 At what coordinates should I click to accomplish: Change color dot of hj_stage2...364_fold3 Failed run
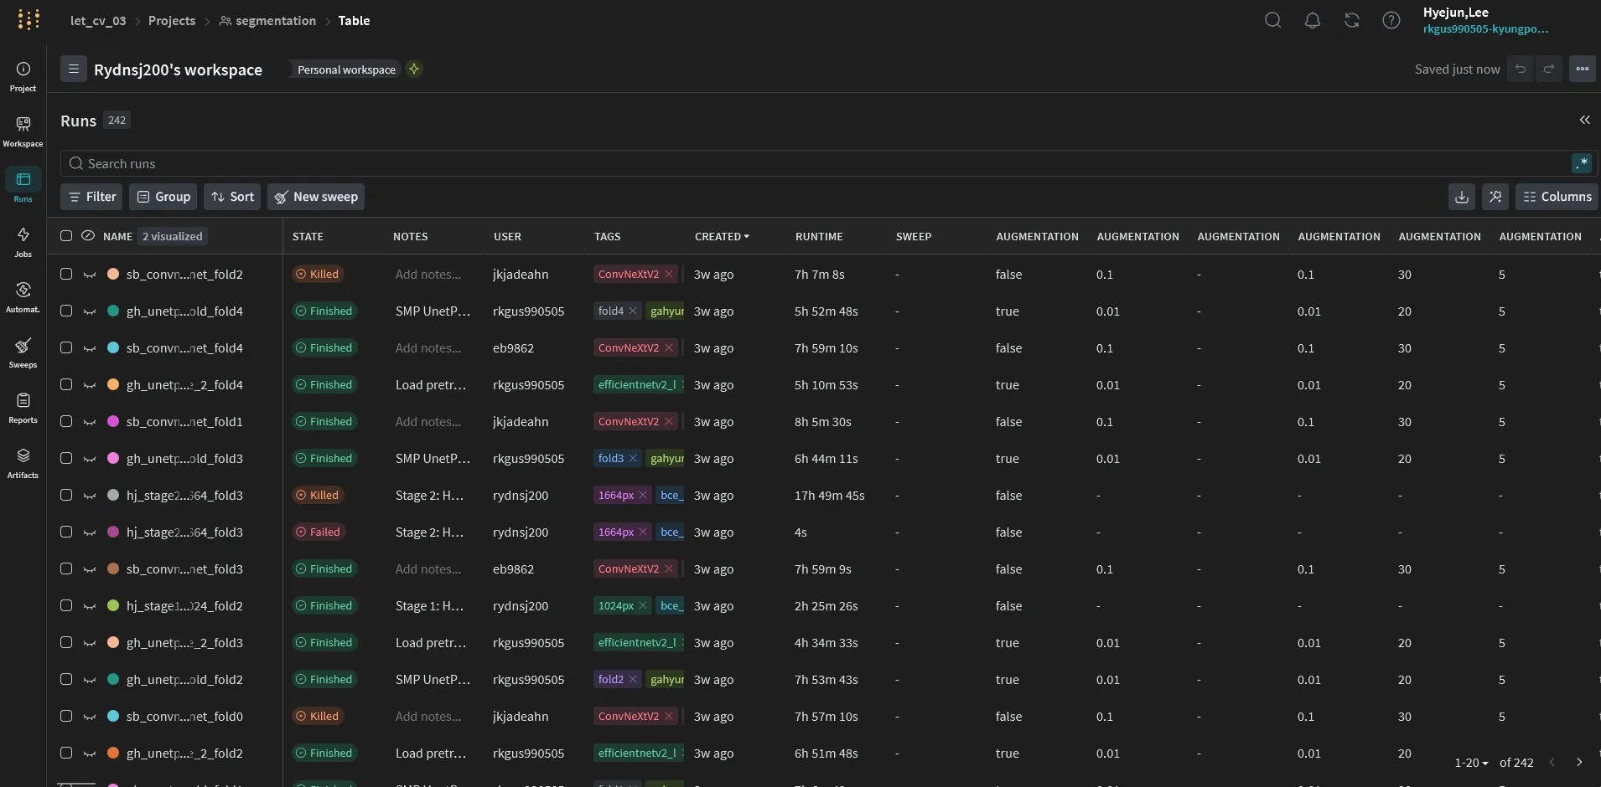tap(113, 532)
